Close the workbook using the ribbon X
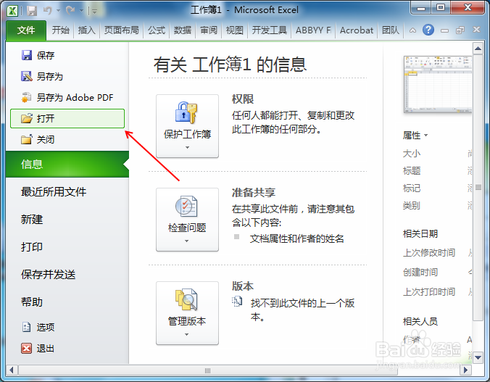490x382 pixels. coord(476,30)
